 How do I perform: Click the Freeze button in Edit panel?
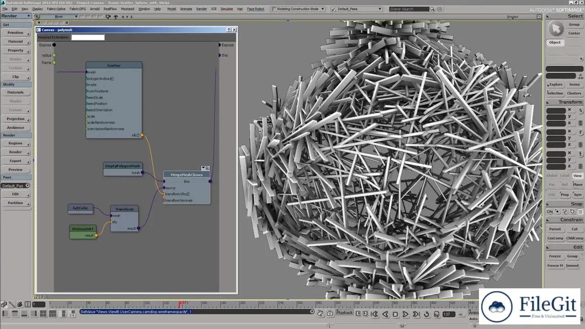555,256
